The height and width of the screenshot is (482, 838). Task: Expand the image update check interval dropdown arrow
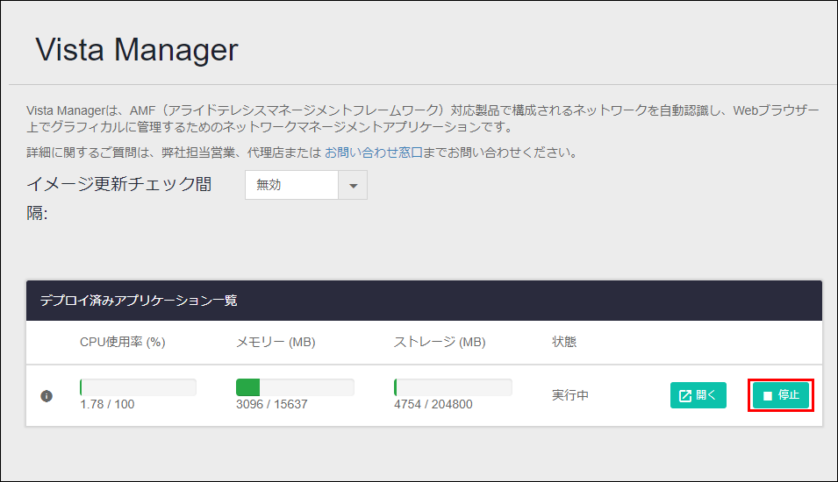click(353, 185)
